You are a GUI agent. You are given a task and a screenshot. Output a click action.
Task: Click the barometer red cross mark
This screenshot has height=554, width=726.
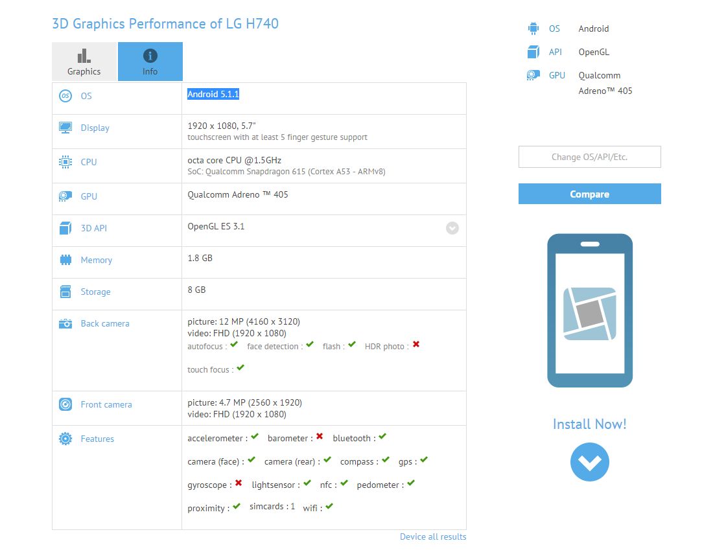[x=320, y=437]
